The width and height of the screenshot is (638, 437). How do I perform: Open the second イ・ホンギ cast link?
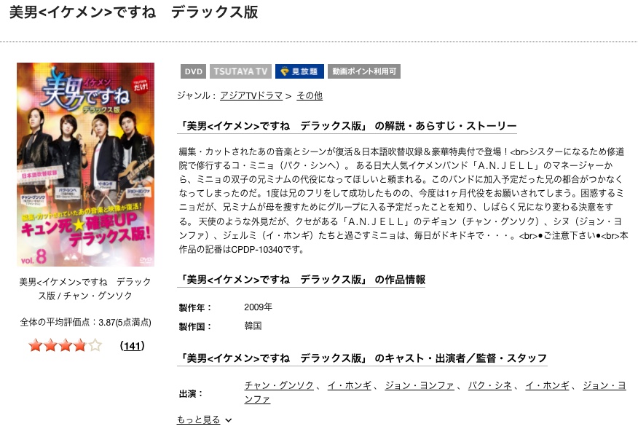tap(547, 385)
